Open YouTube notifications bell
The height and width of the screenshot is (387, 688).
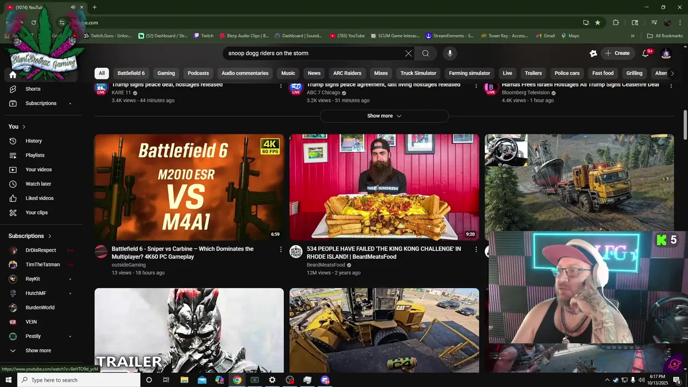click(x=646, y=53)
